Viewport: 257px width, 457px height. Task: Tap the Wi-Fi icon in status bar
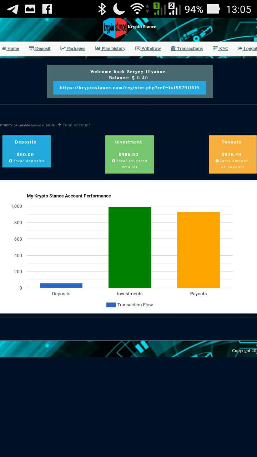tap(137, 9)
